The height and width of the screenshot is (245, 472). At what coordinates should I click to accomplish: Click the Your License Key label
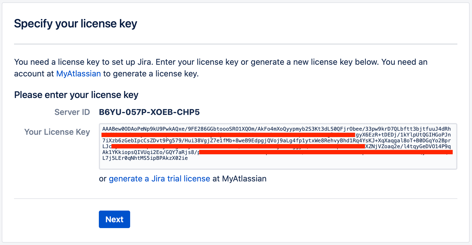[57, 132]
